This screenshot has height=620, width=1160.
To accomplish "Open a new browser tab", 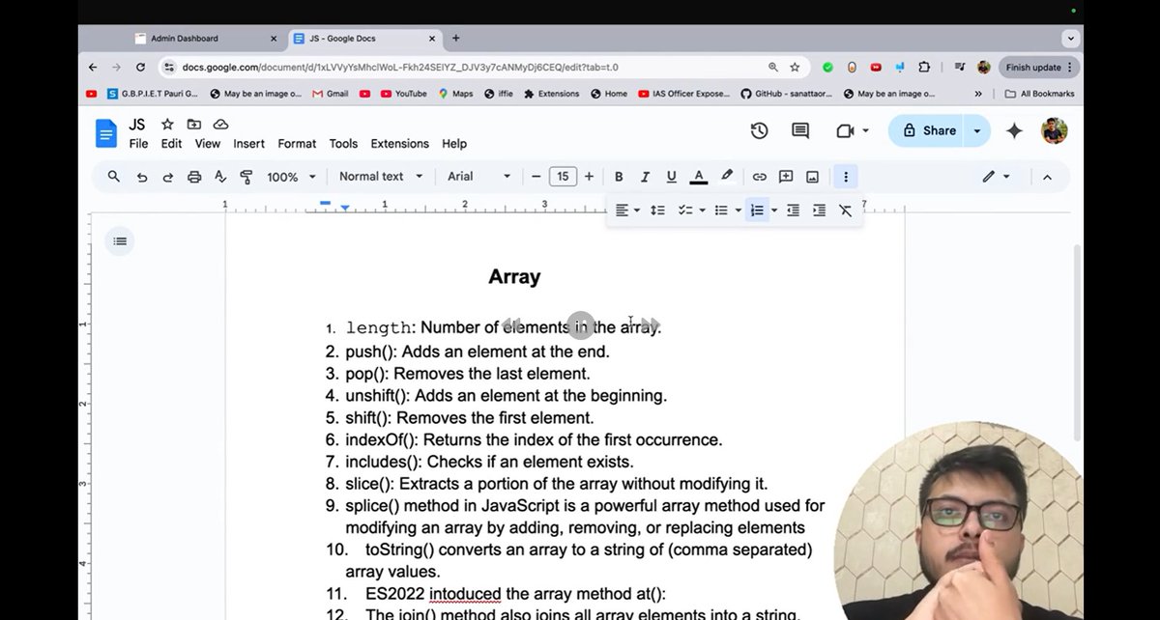I will click(x=455, y=39).
